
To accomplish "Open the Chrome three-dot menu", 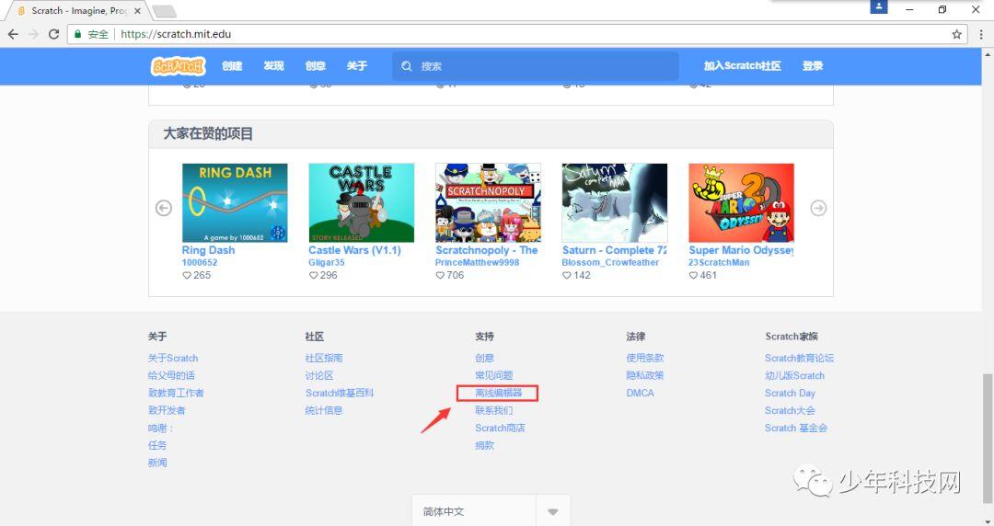I will (981, 34).
